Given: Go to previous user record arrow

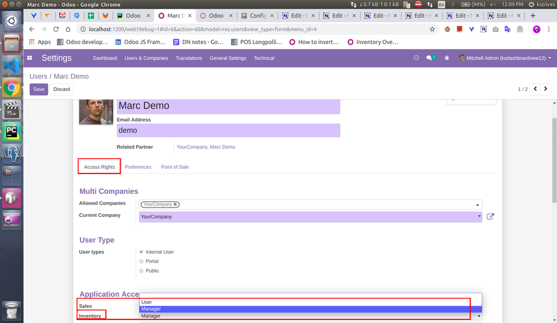Looking at the screenshot, I should pos(536,89).
